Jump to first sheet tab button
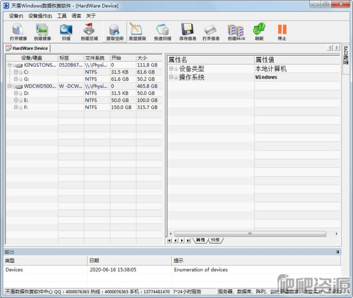Image resolution: width=353 pixels, height=298 pixels. (x=169, y=241)
